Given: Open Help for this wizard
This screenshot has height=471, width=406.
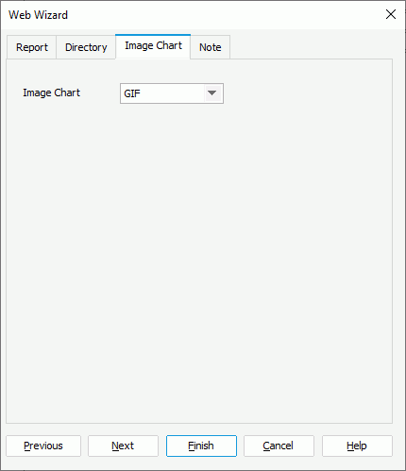Looking at the screenshot, I should coord(357,446).
